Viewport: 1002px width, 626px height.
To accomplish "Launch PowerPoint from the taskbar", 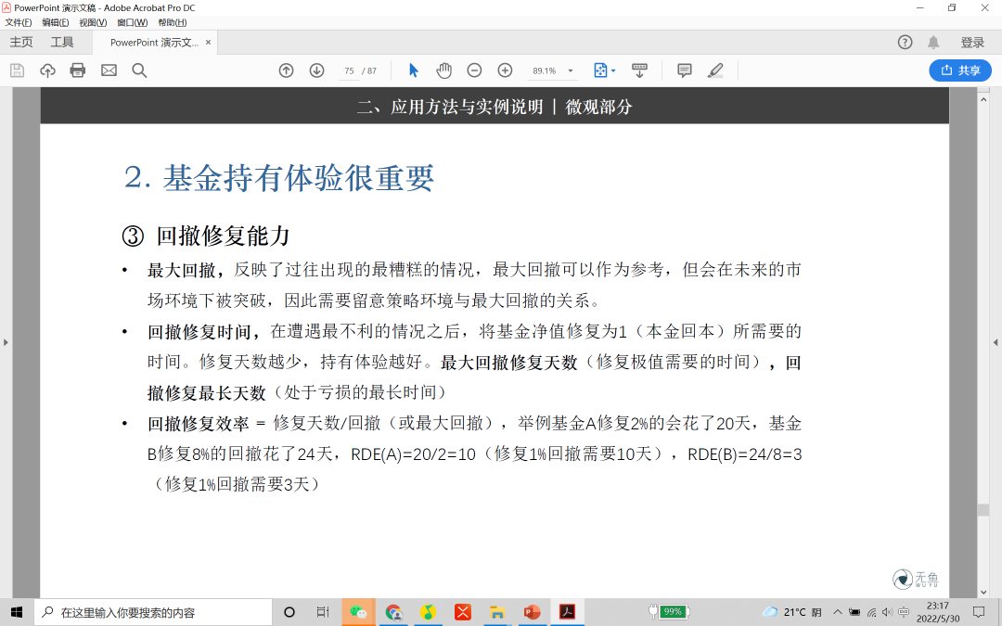I will 532,612.
